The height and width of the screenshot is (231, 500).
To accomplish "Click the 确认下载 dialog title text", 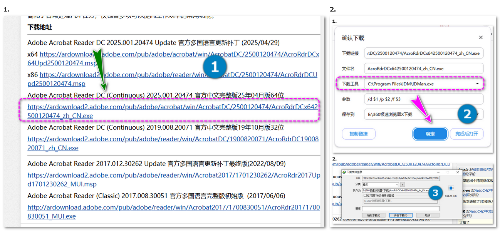I will point(353,38).
